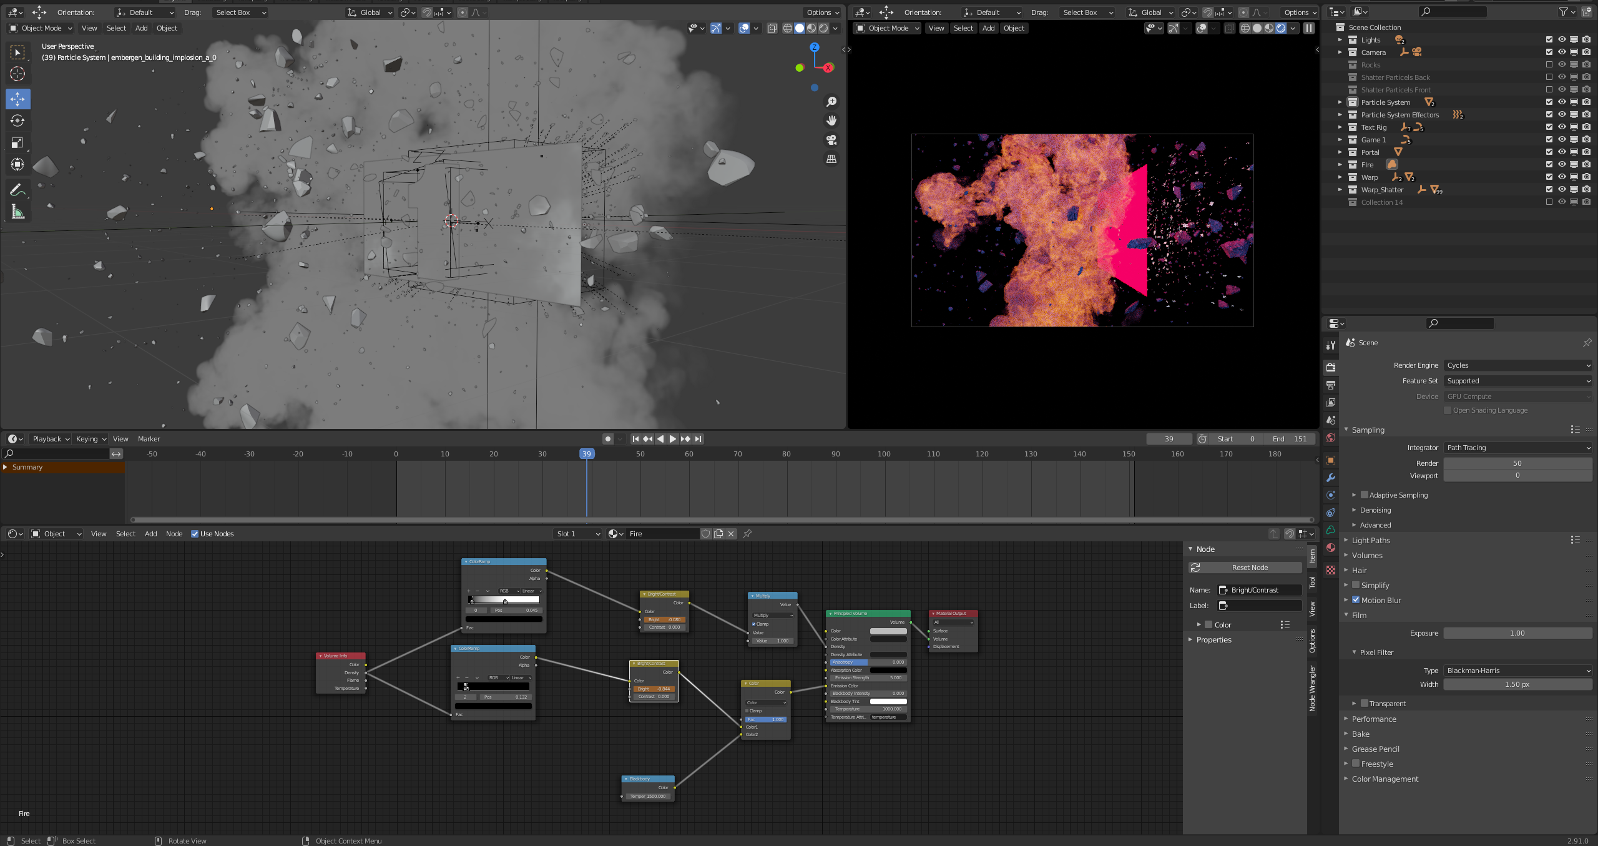This screenshot has height=846, width=1598.
Task: Click Play animation button in timeline
Action: [x=673, y=439]
